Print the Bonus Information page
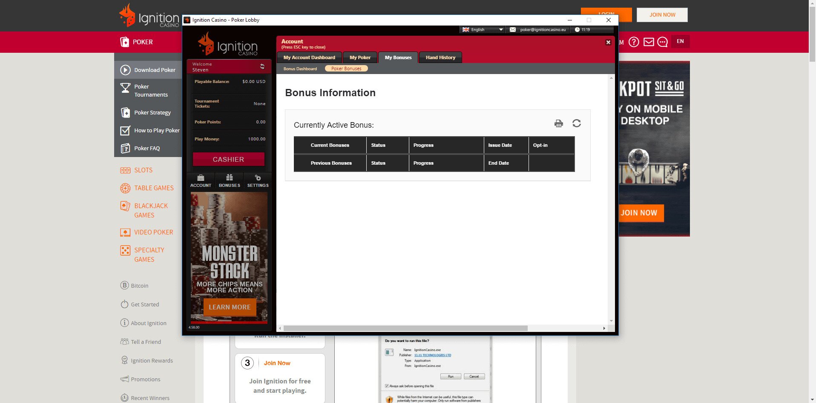Image resolution: width=816 pixels, height=403 pixels. click(558, 123)
